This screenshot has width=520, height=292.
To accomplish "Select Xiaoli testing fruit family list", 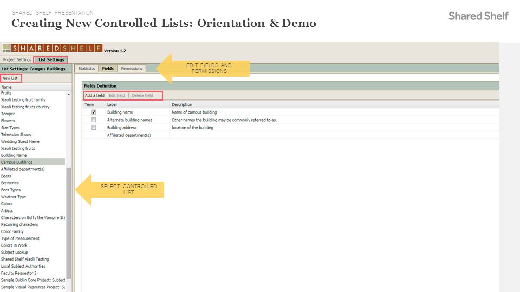I will [x=32, y=99].
